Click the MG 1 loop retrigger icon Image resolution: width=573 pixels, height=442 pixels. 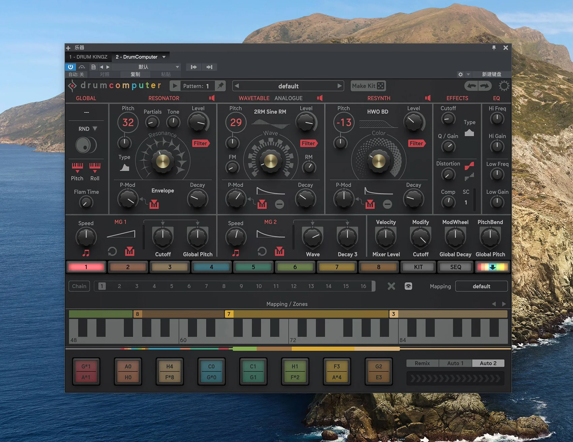(x=112, y=252)
